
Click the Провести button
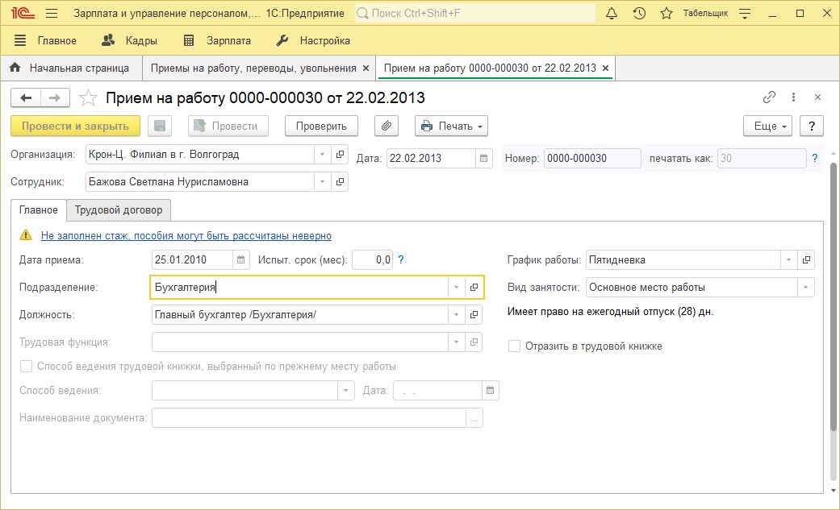228,126
